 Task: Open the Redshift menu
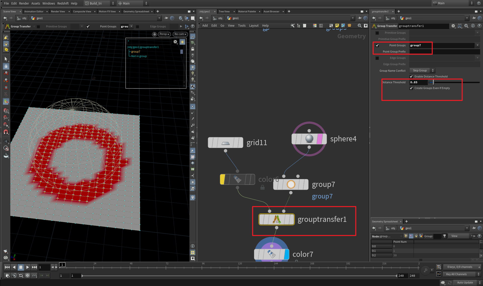click(63, 3)
